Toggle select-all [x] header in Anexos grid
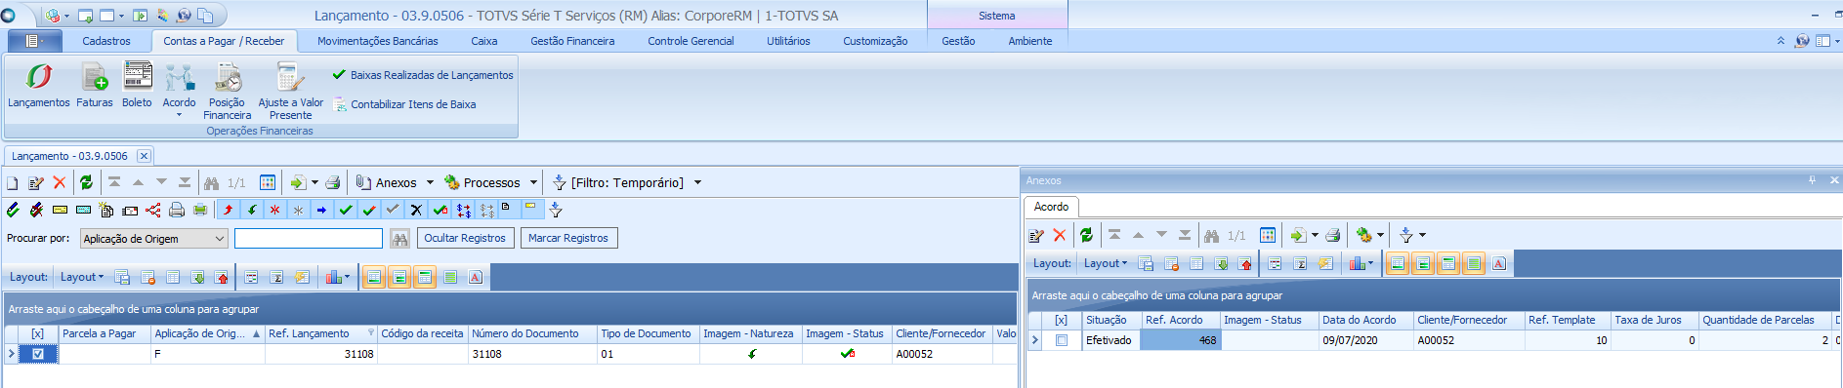Screen dimensions: 1843x388 pyautogui.click(x=1062, y=320)
